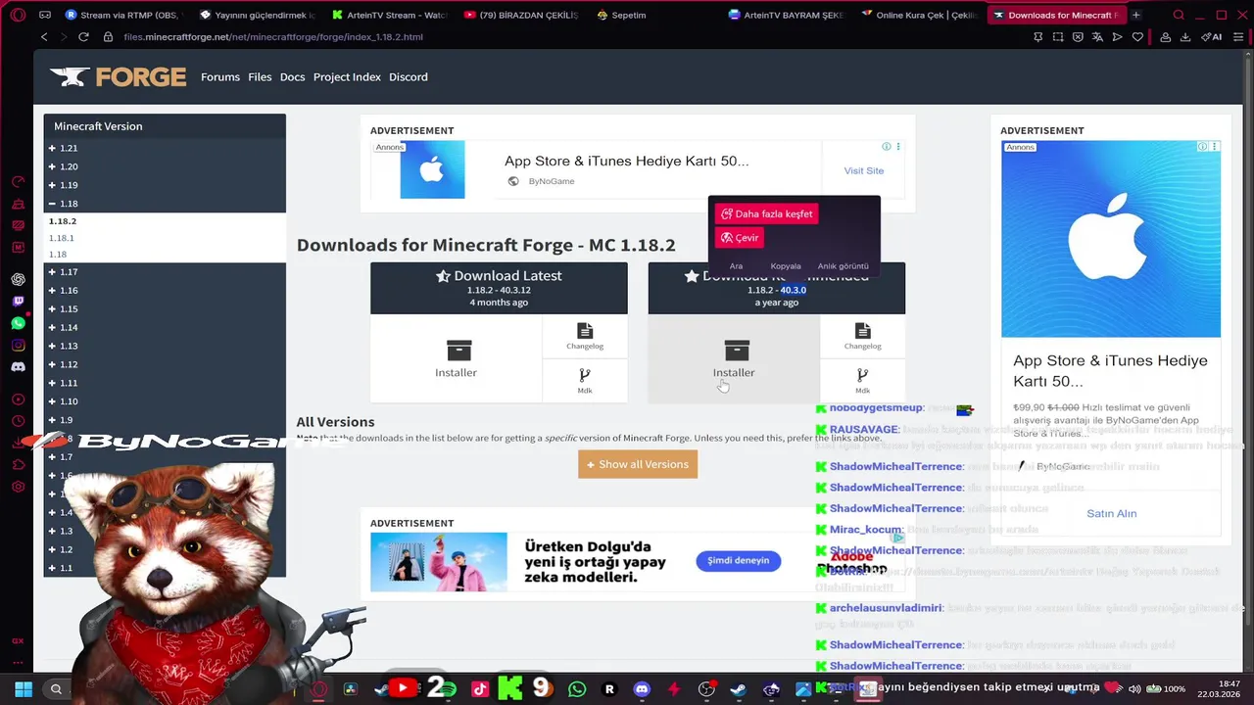Open a new browser tab
The width and height of the screenshot is (1254, 705).
click(x=1136, y=15)
